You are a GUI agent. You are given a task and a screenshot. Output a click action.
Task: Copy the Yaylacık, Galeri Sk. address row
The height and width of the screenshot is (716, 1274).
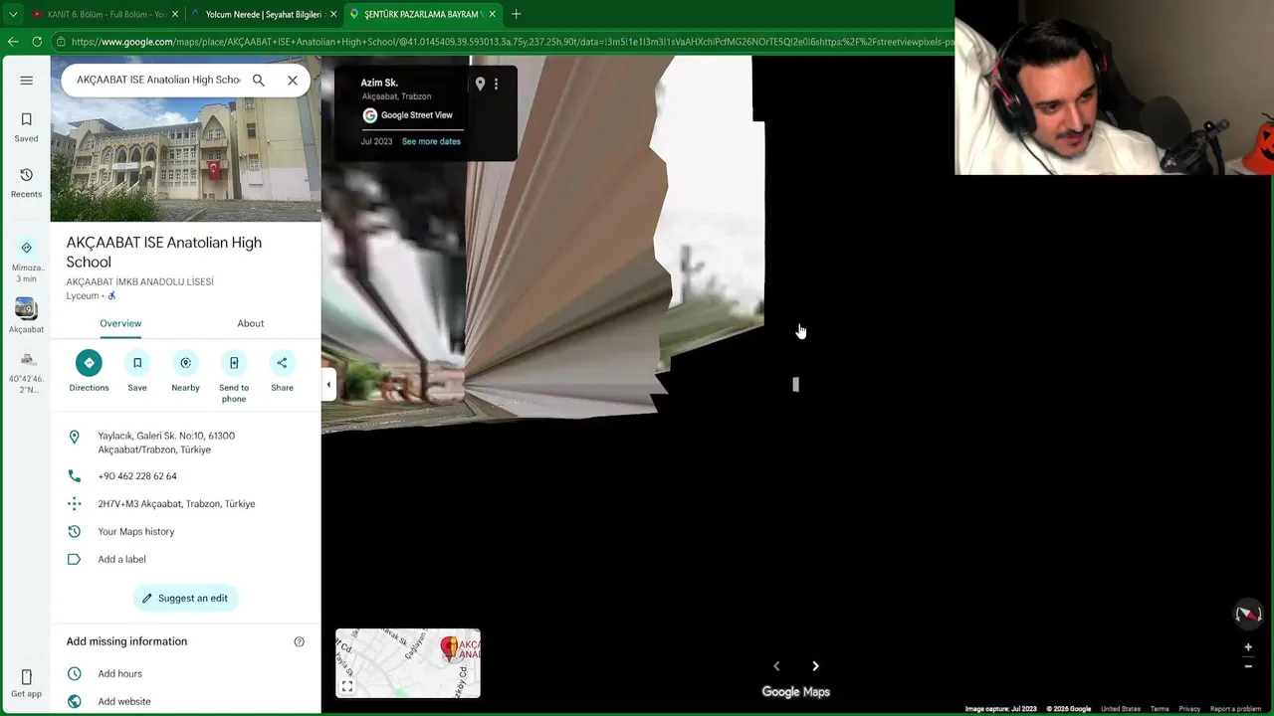click(186, 443)
